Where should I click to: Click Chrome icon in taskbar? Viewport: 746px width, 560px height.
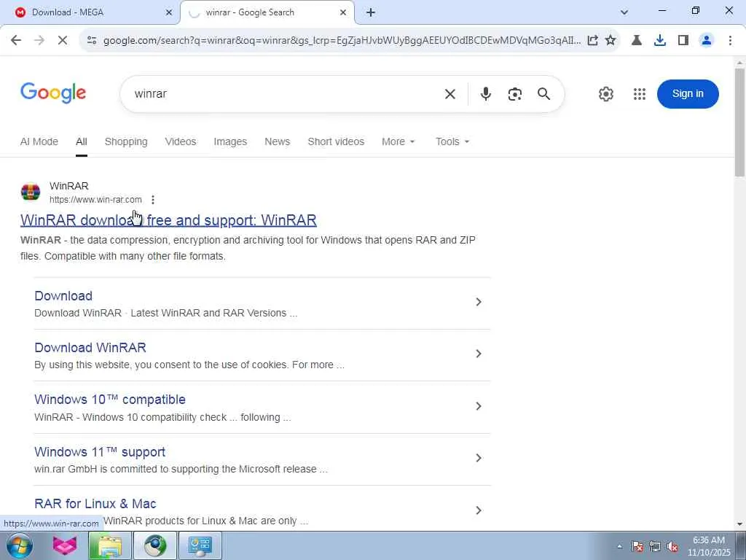(x=155, y=545)
